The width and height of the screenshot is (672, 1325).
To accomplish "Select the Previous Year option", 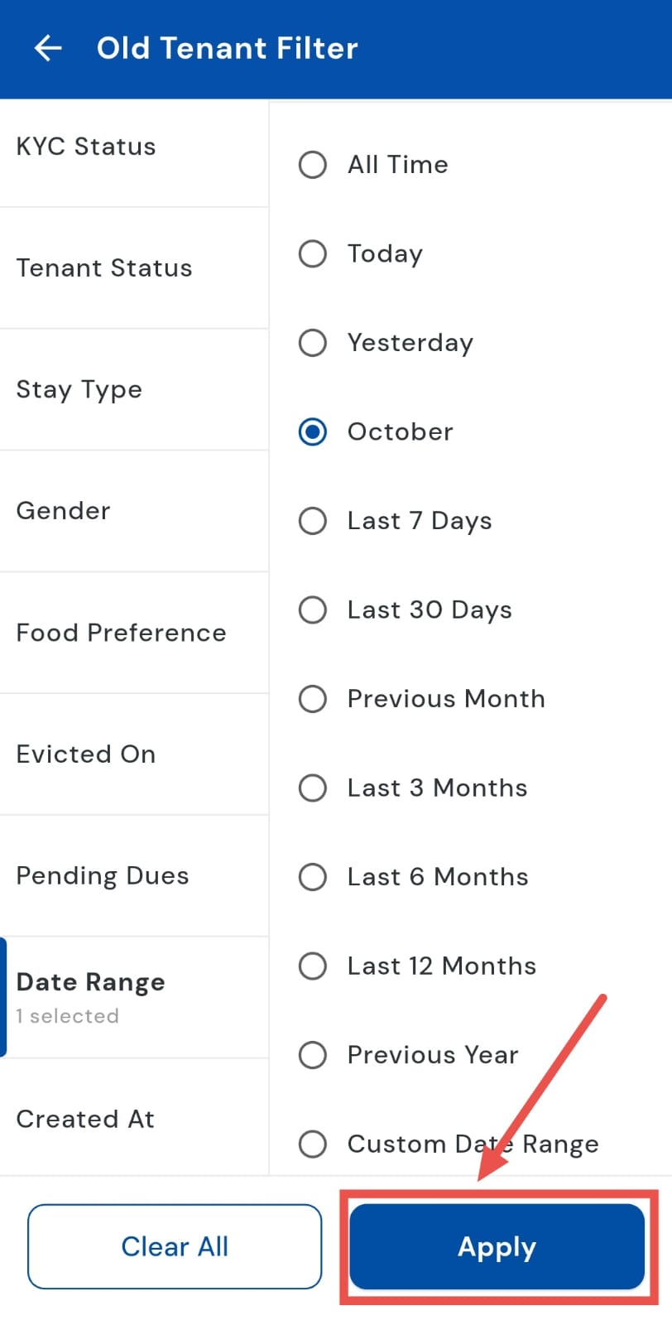I will (313, 1055).
